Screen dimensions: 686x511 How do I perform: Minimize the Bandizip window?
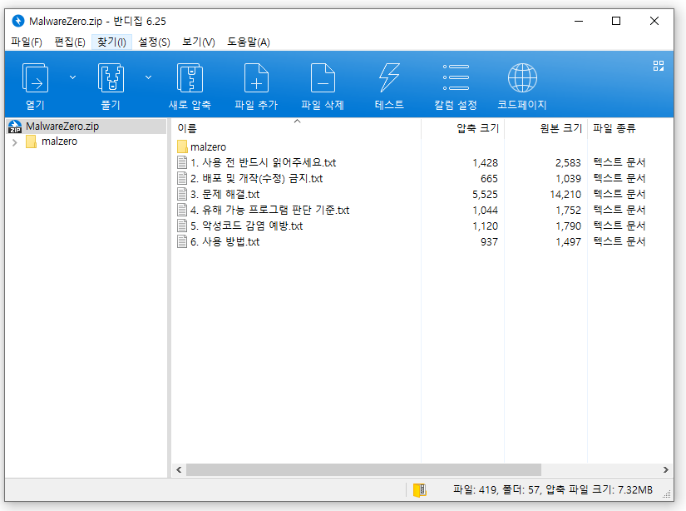[x=579, y=21]
